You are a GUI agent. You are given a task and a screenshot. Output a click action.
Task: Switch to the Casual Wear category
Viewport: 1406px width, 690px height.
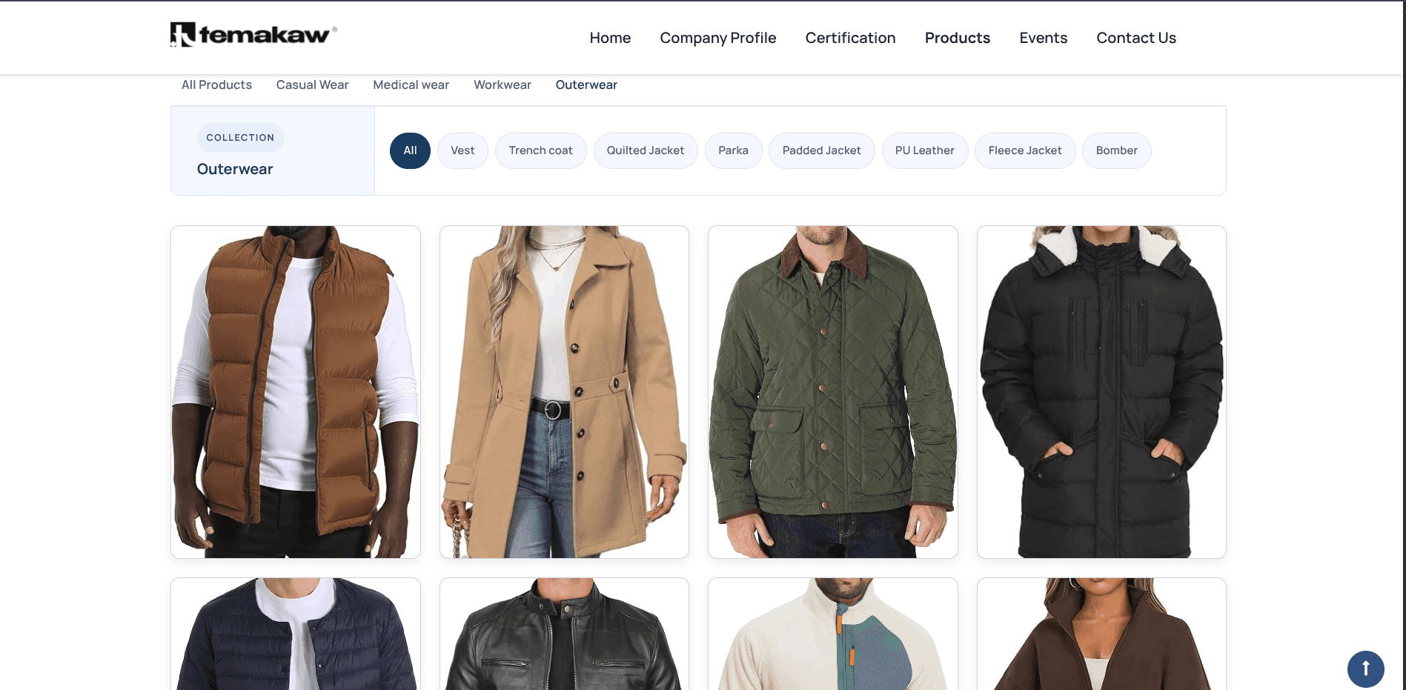(x=312, y=84)
